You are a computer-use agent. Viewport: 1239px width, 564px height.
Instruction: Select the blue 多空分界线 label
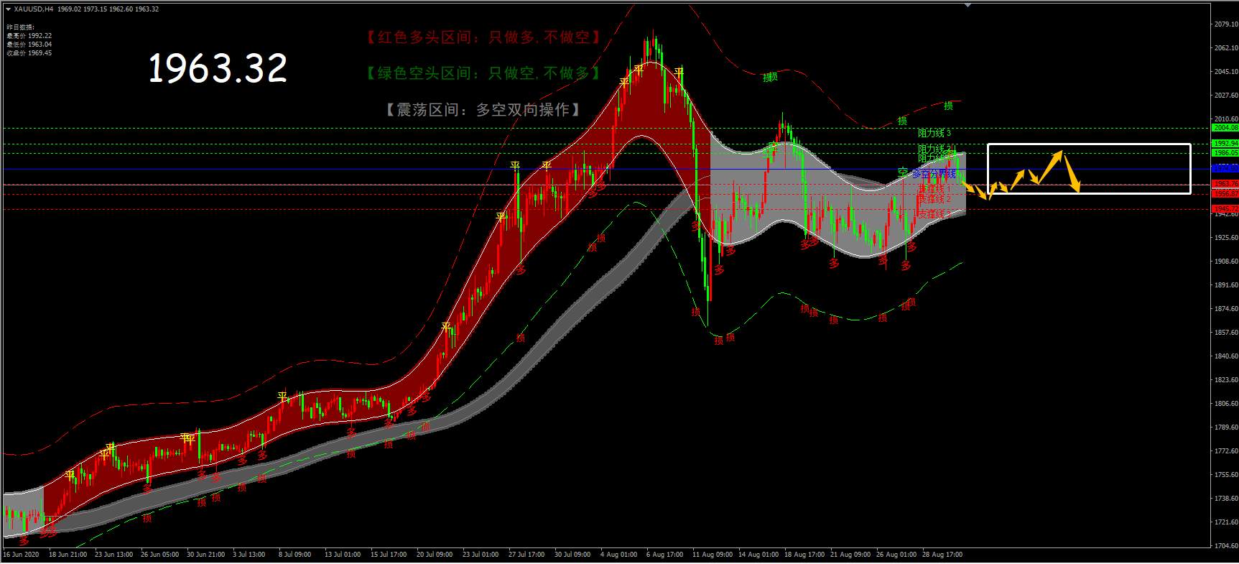pos(934,174)
